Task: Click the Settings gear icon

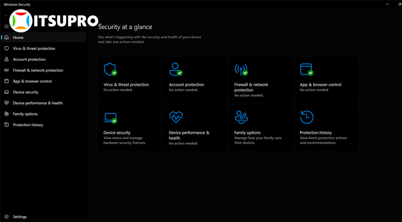Action: click(6, 217)
